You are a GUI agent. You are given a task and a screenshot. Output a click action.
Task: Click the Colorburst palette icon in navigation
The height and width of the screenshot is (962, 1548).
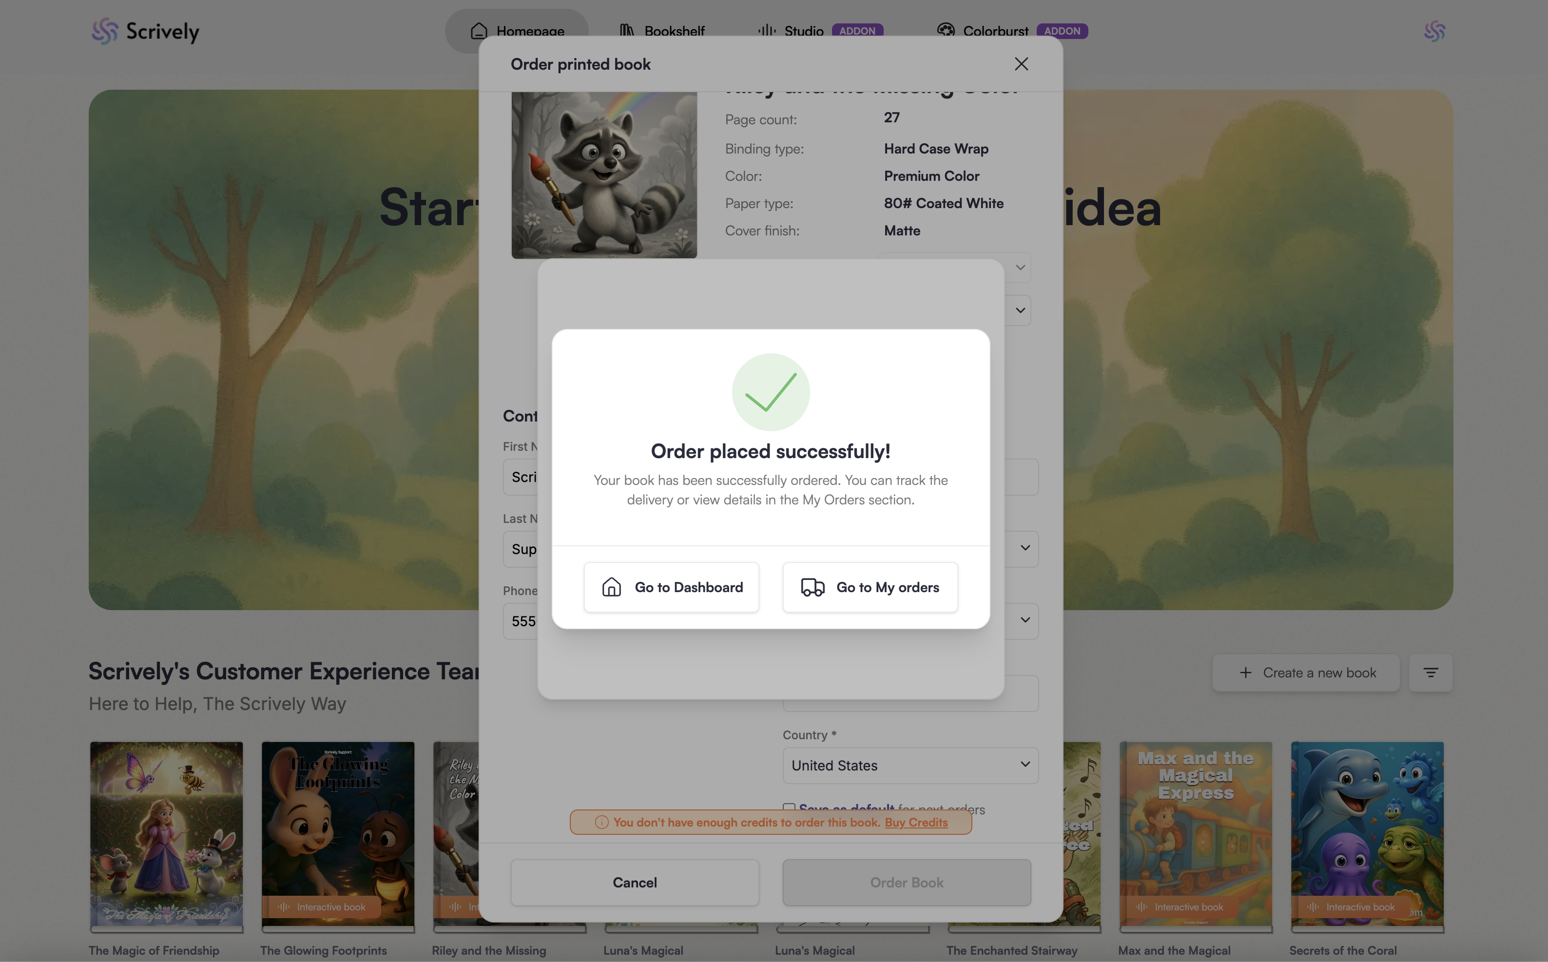coord(946,31)
